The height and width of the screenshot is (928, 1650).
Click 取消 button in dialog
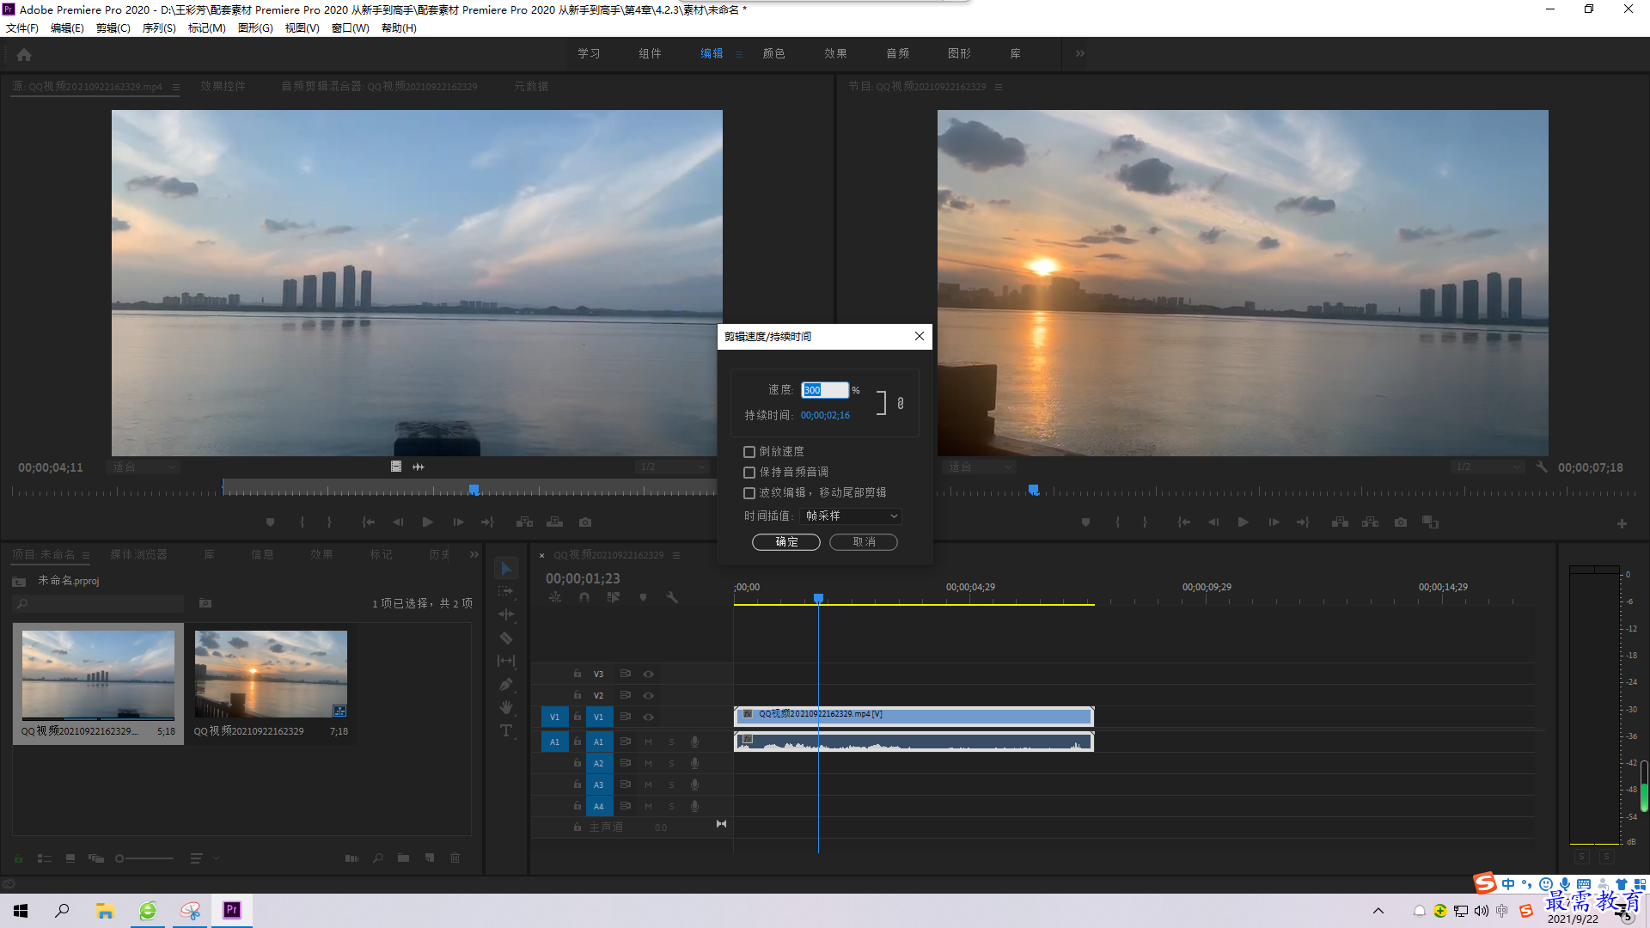864,542
